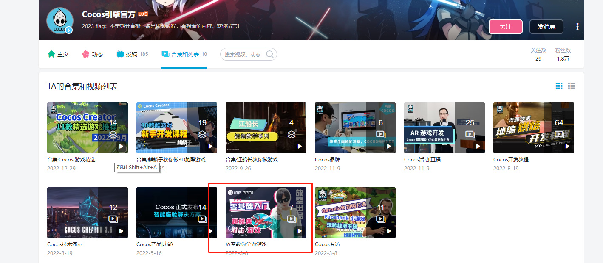Open the Cocos技术演示 title link
The image size is (603, 263).
click(65, 244)
